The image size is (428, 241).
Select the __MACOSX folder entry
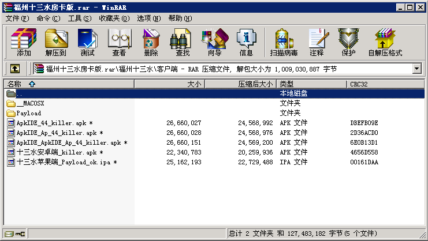(x=30, y=103)
